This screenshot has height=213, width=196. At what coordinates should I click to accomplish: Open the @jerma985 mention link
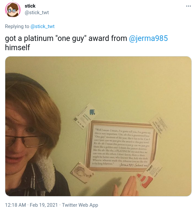pyautogui.click(x=148, y=38)
